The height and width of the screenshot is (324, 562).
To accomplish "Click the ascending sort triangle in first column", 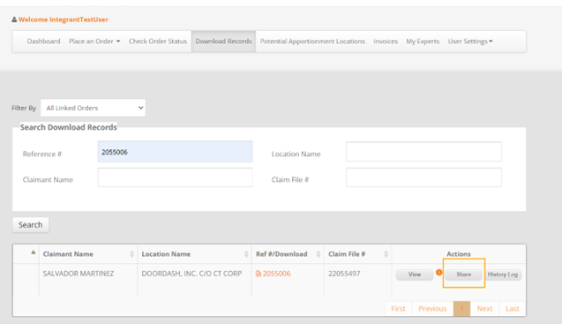I will coord(34,252).
